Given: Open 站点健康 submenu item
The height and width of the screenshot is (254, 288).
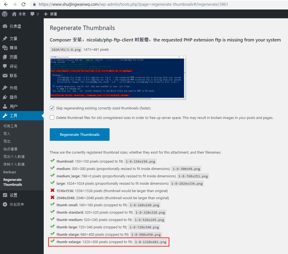Looking at the screenshot, I should (x=10, y=149).
